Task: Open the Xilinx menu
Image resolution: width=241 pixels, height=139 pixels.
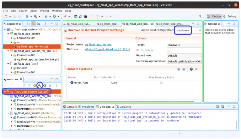Action: [34, 11]
